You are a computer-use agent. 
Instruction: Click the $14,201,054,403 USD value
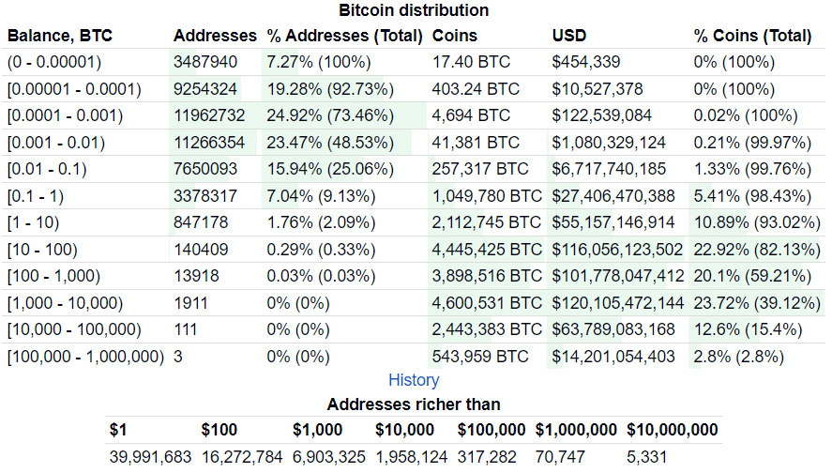pos(613,357)
